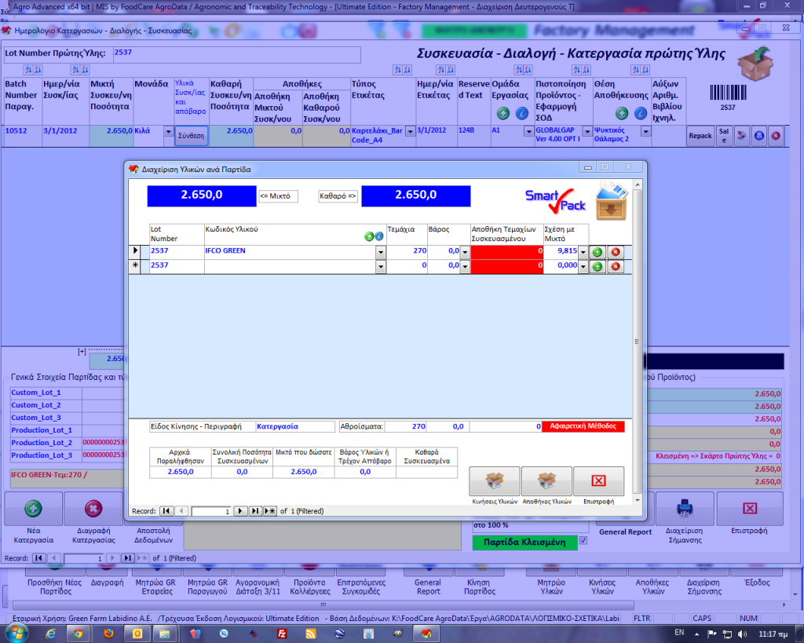
Task: Click green plus icon under Ομάδα Εργασίας
Action: [503, 113]
